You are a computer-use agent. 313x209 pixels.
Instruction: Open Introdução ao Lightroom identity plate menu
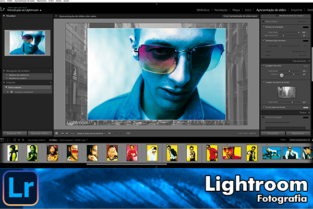pos(25,10)
